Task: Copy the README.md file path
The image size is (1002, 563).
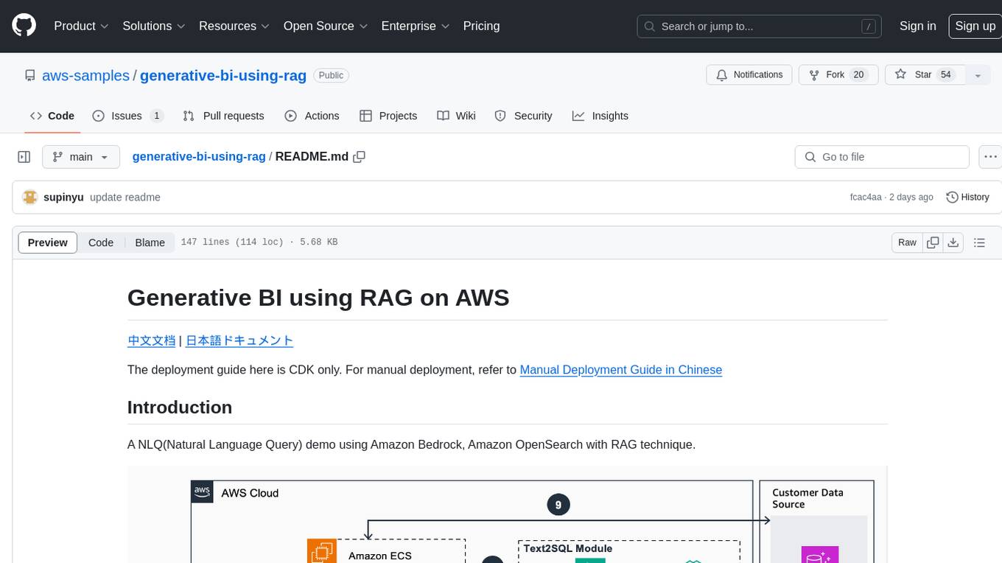Action: click(x=360, y=156)
